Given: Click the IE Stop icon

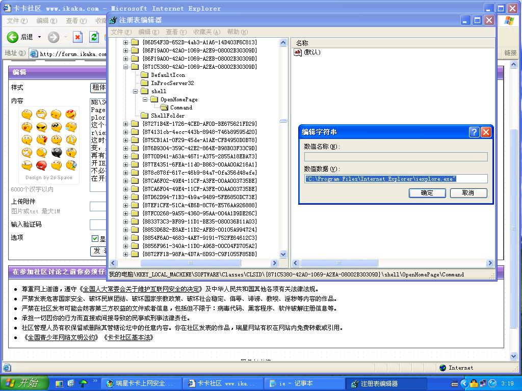Looking at the screenshot, I should click(x=77, y=37).
